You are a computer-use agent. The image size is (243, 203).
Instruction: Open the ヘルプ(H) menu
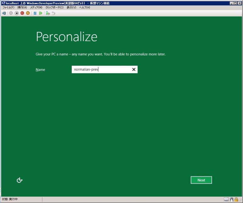[x=85, y=7]
